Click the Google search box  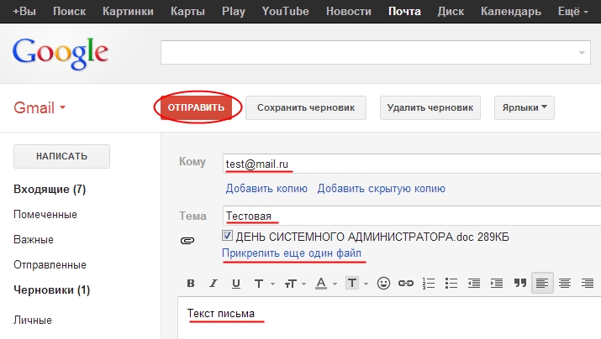(376, 52)
